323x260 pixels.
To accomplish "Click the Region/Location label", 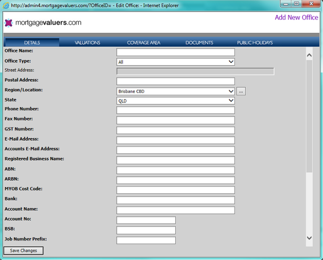I will tap(24, 90).
